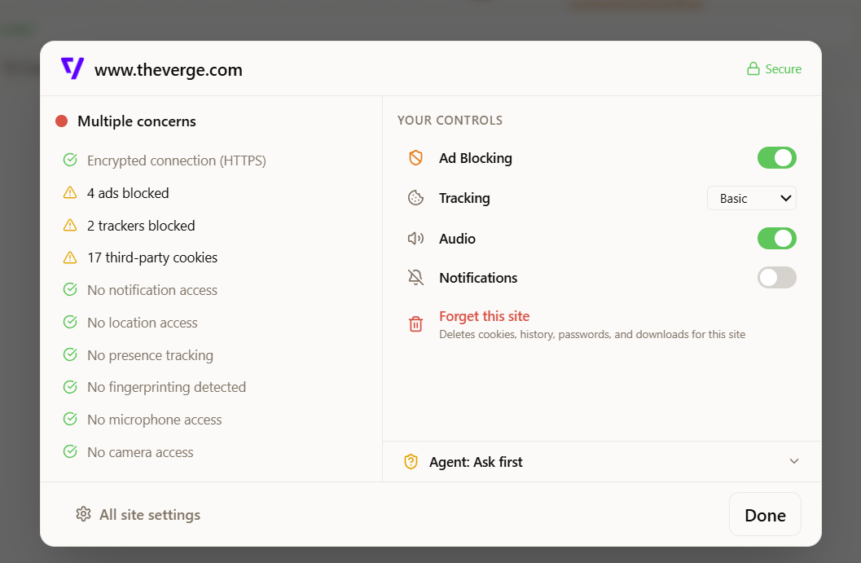Click the Multiple concerns heading
The width and height of the screenshot is (861, 563).
point(137,121)
